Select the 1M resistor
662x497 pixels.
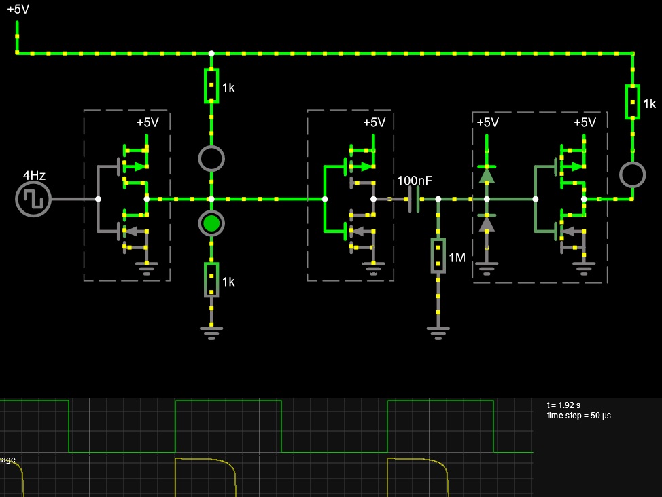tap(438, 256)
